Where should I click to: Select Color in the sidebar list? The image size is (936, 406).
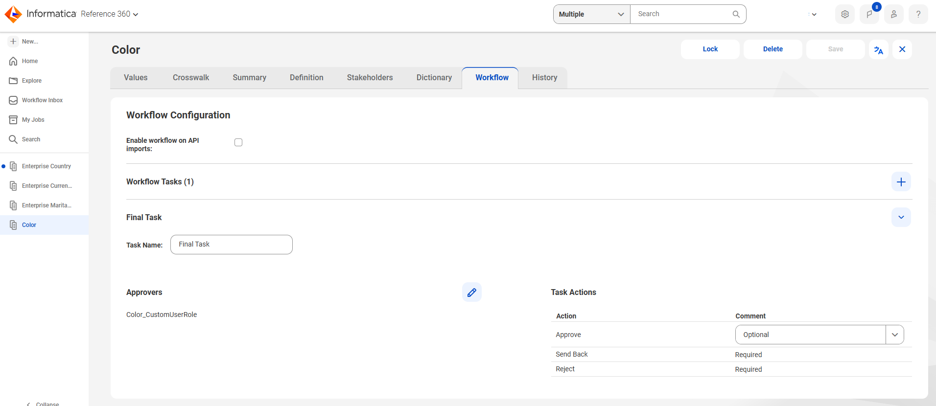44,225
